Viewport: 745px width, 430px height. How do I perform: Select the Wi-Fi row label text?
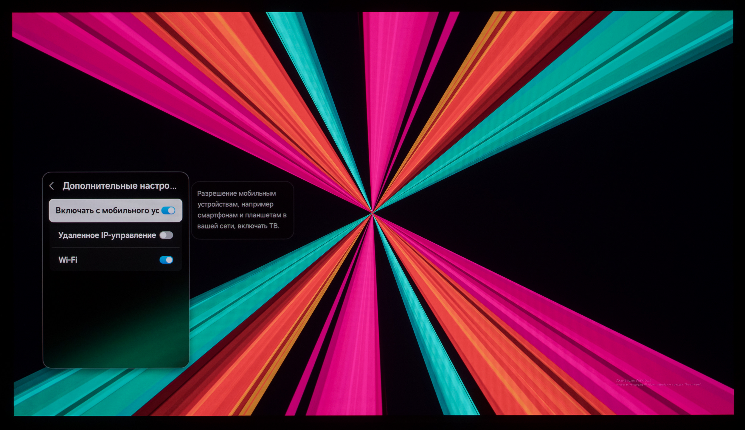[68, 260]
